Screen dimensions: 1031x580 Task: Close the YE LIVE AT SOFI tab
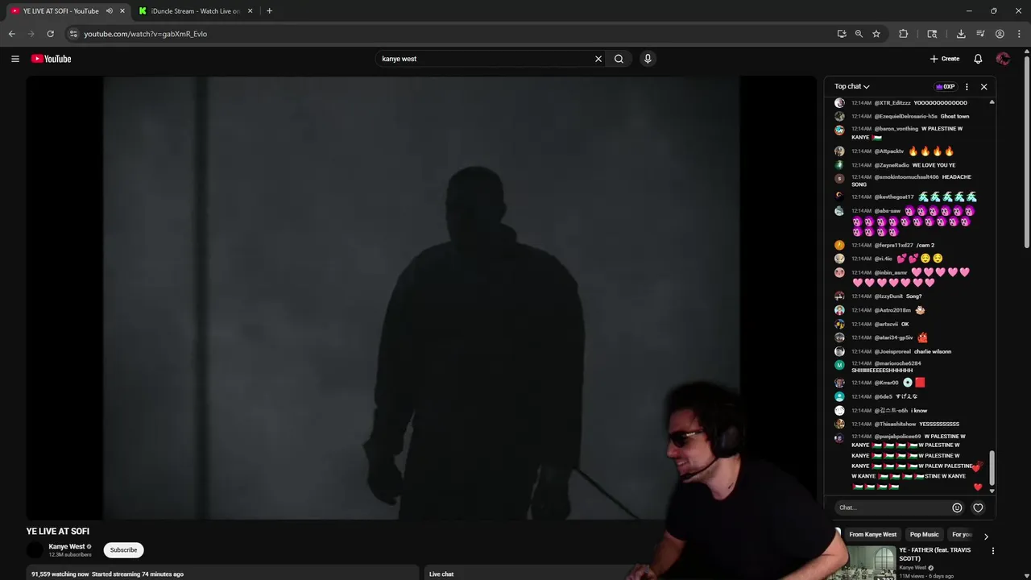(122, 11)
